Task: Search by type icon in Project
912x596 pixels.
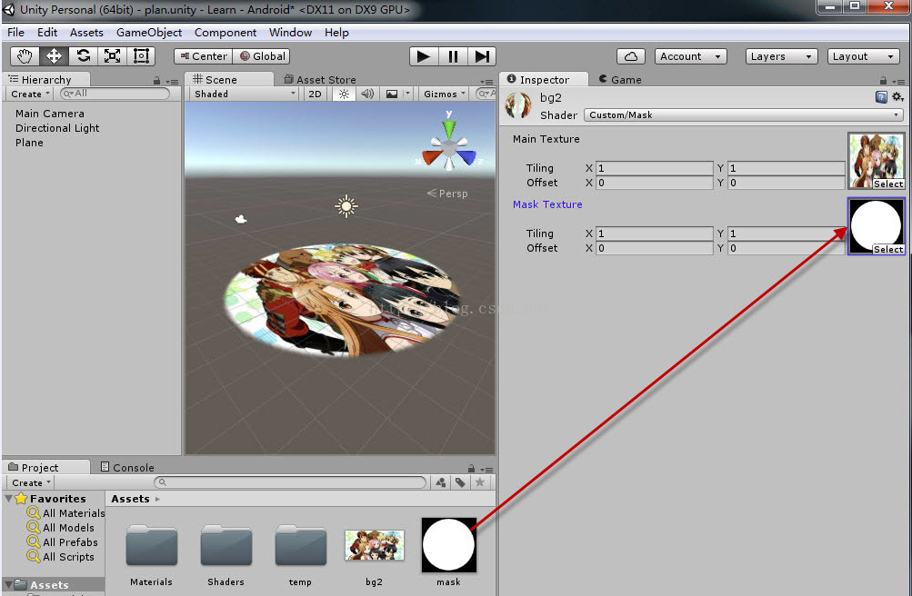Action: tap(441, 482)
